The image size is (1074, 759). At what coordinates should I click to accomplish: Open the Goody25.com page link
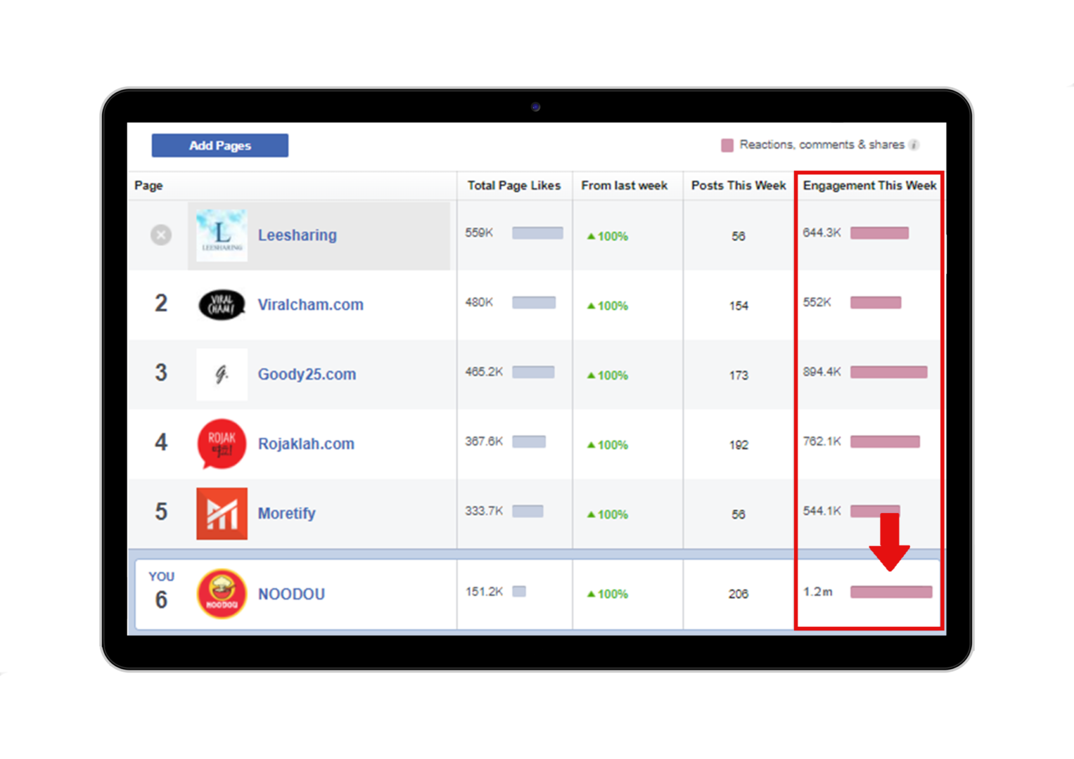307,375
